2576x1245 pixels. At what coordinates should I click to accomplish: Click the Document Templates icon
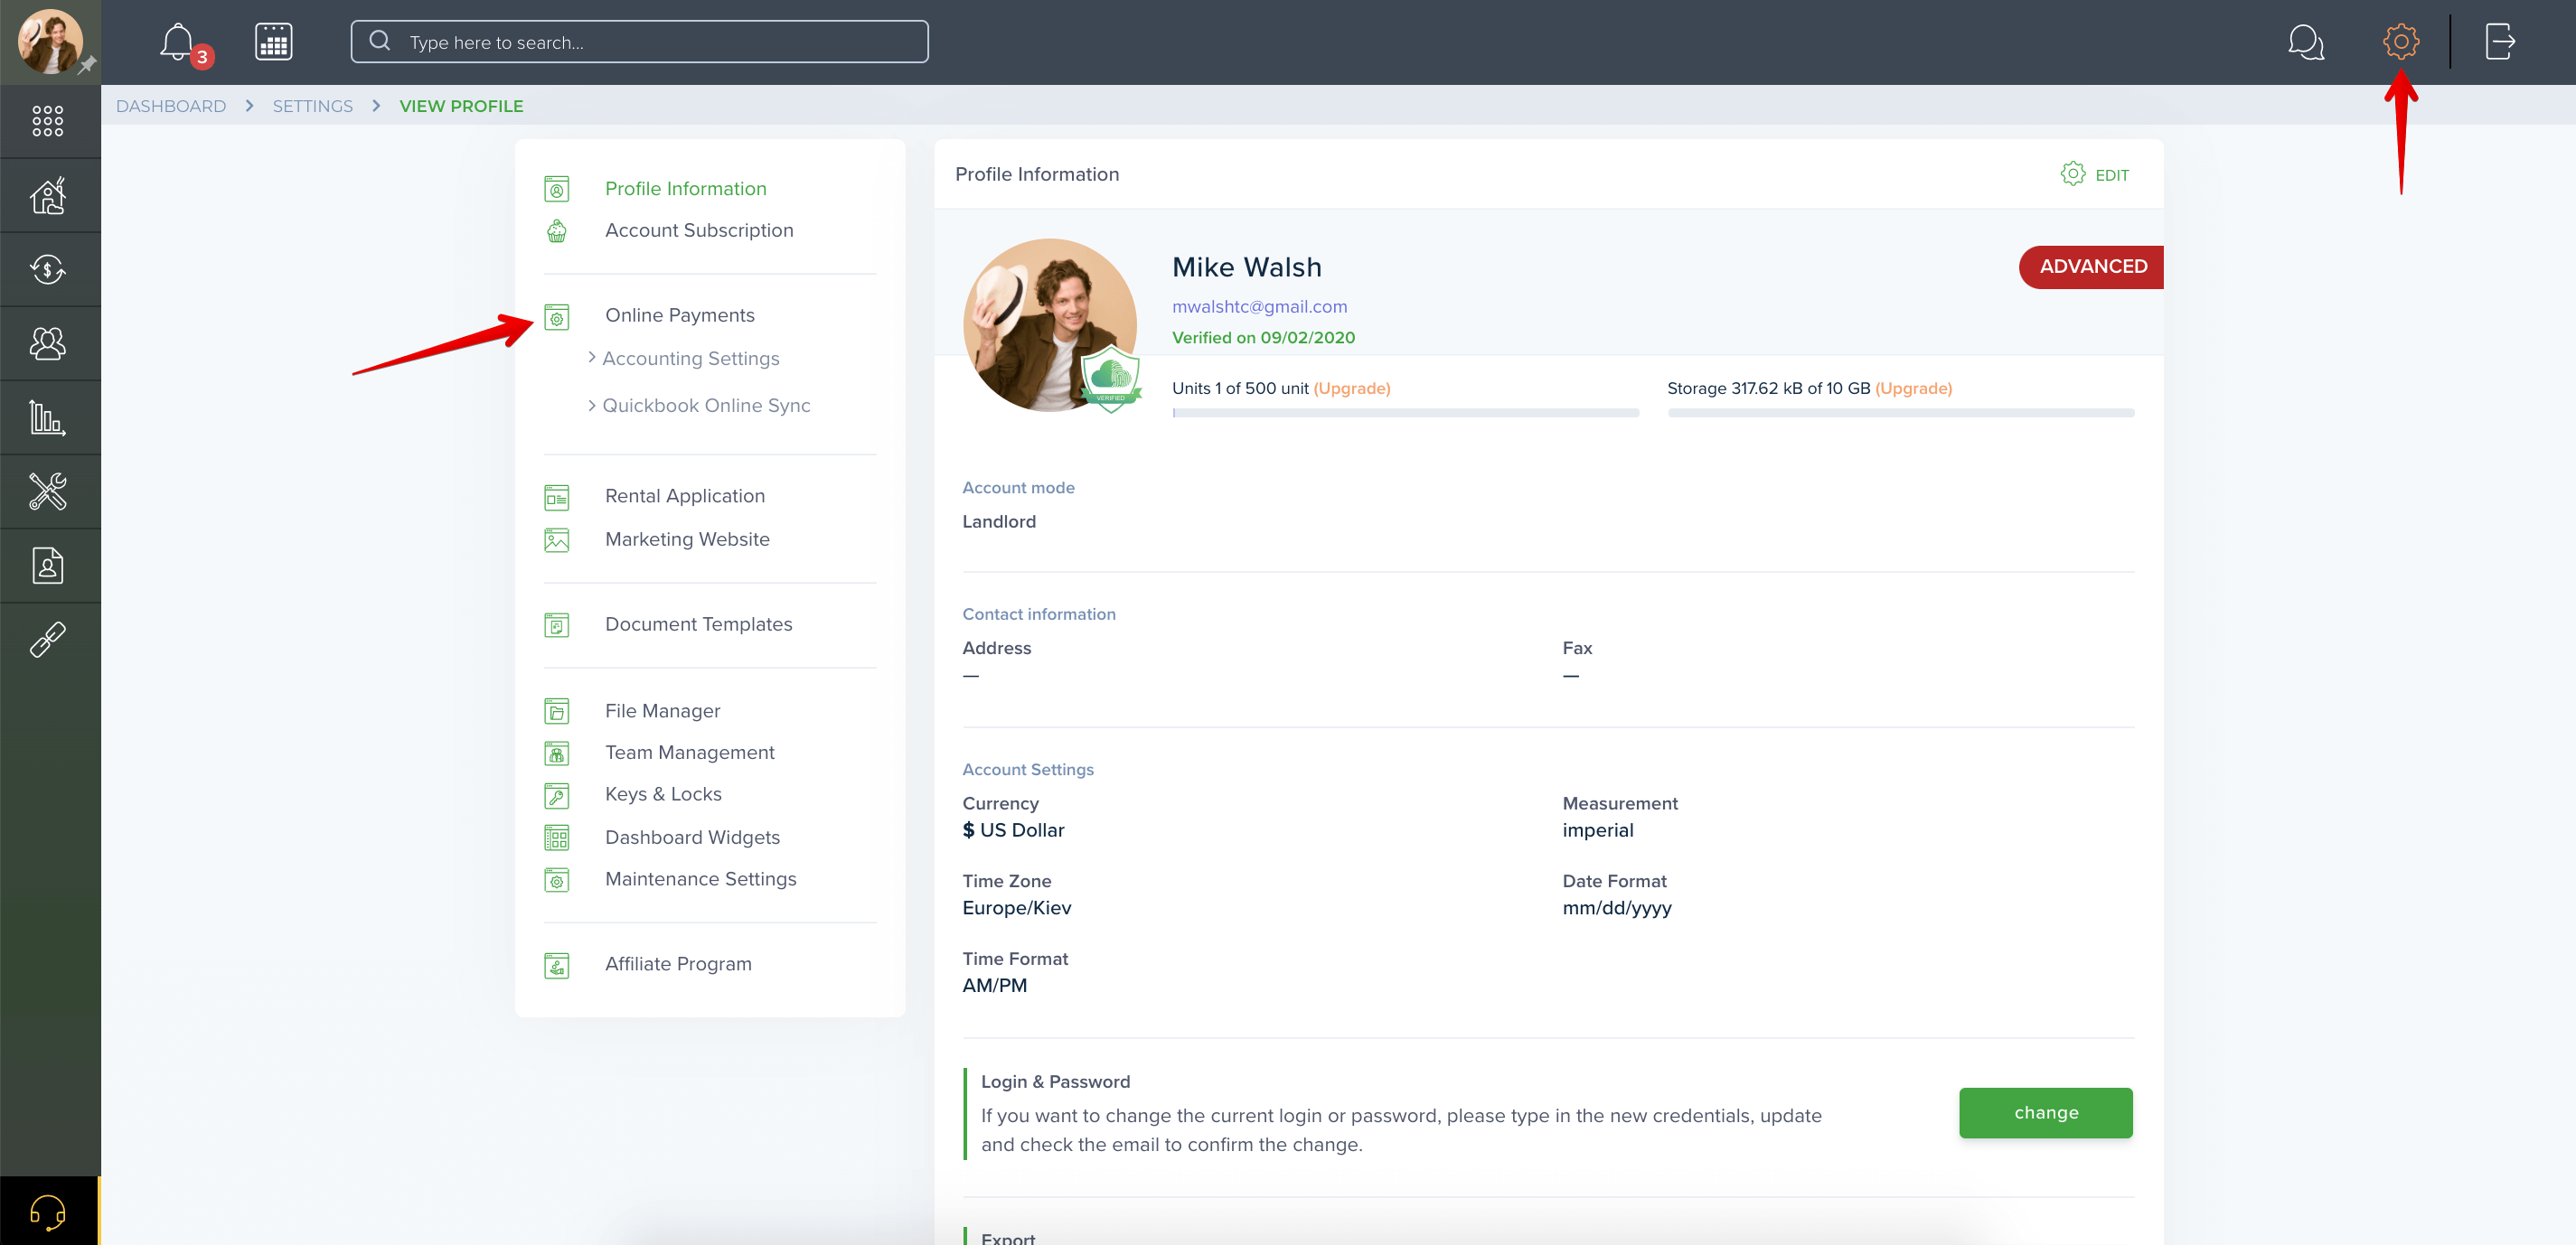pos(557,625)
